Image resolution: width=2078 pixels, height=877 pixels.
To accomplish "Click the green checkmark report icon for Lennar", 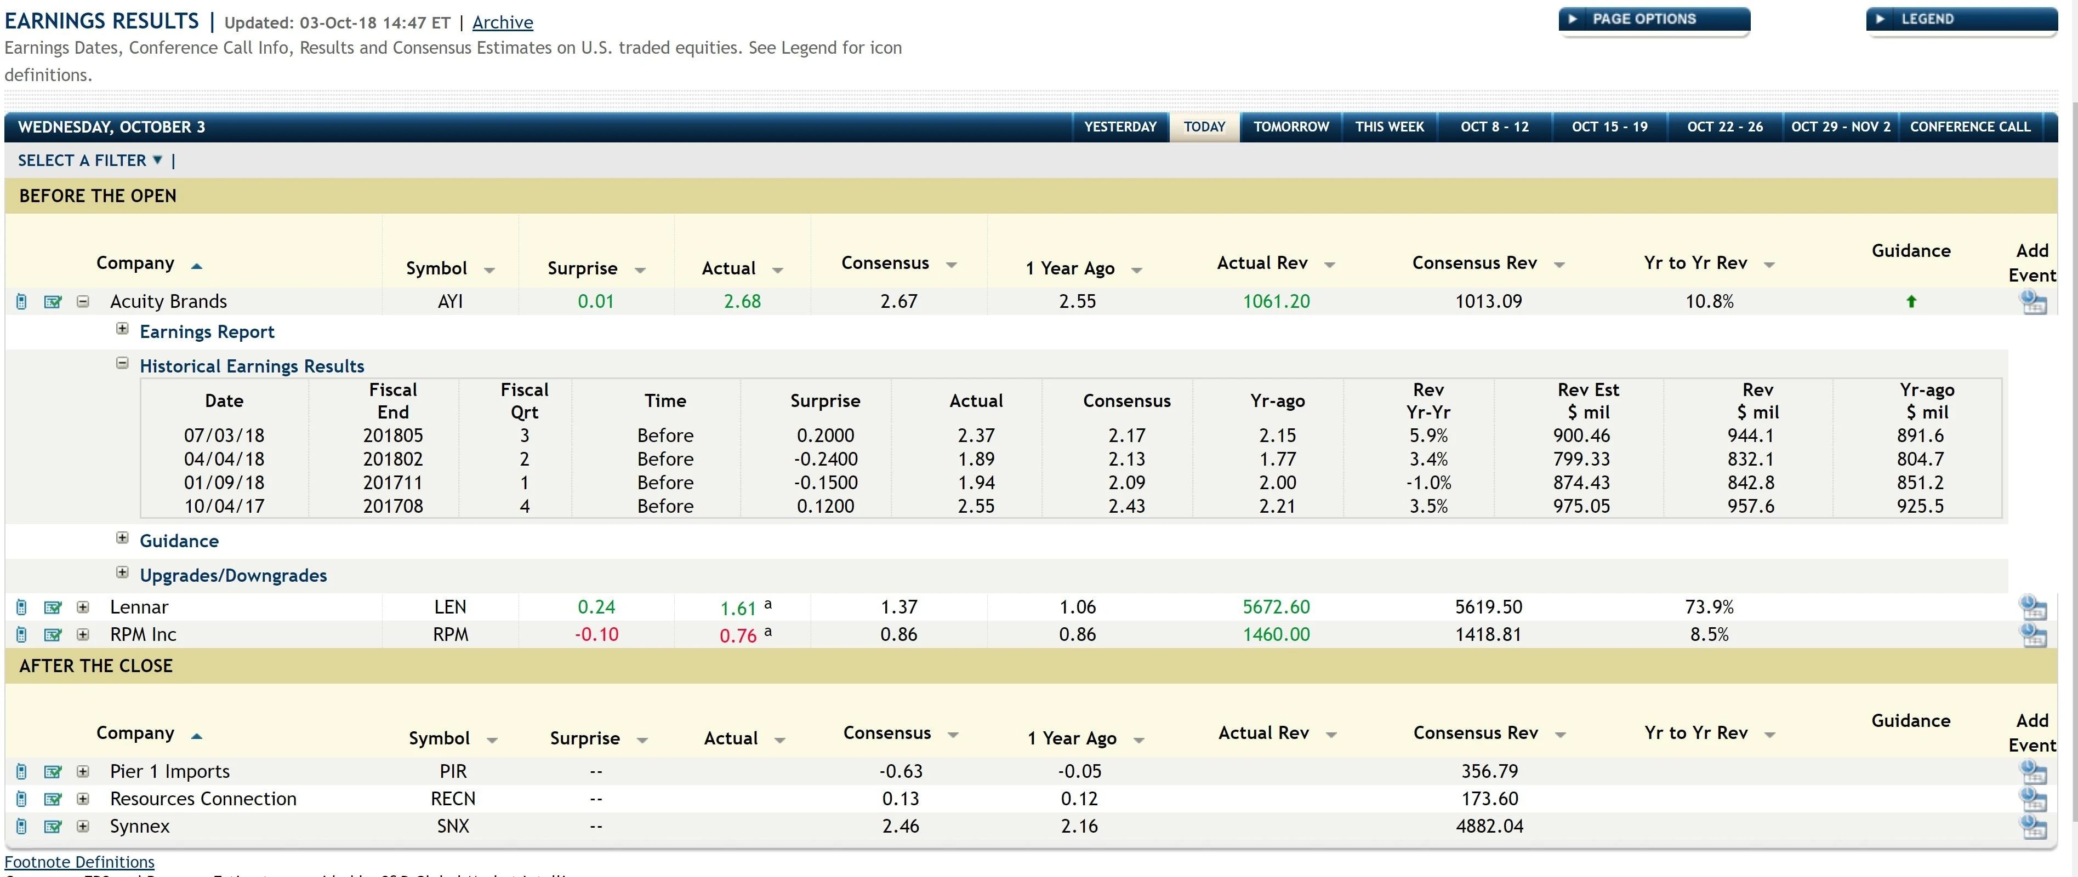I will click(x=53, y=607).
